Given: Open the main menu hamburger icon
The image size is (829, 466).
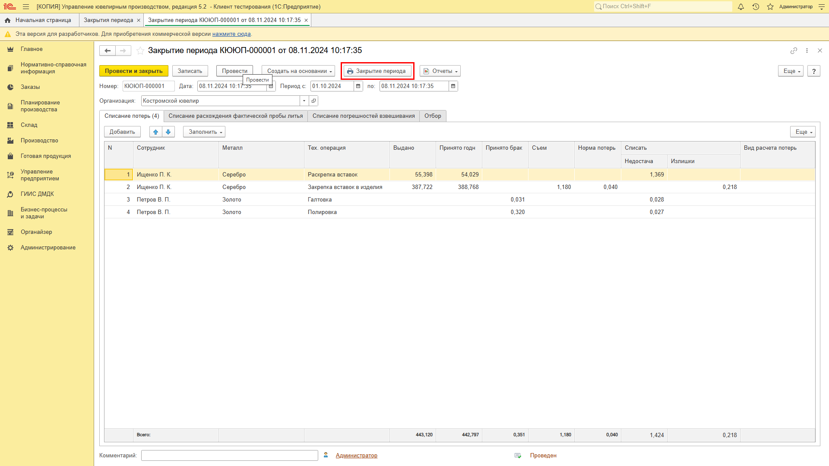Looking at the screenshot, I should pos(26,6).
